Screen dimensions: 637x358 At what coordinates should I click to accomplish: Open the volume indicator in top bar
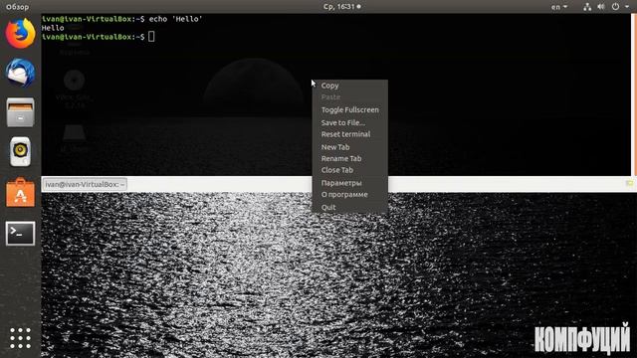pos(601,7)
